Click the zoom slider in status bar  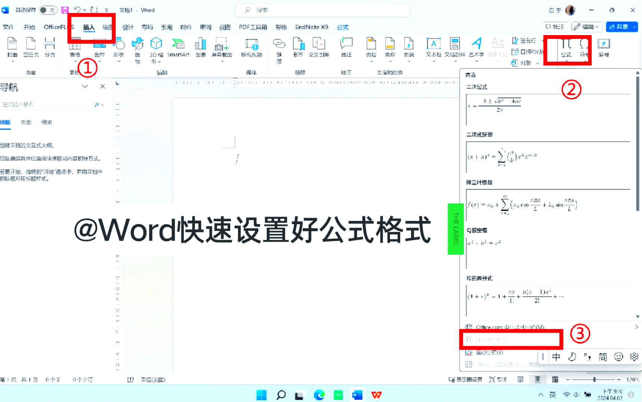(594, 380)
